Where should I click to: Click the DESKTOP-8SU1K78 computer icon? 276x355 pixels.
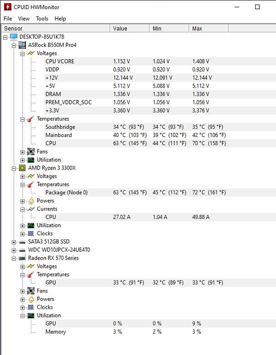(x=14, y=36)
